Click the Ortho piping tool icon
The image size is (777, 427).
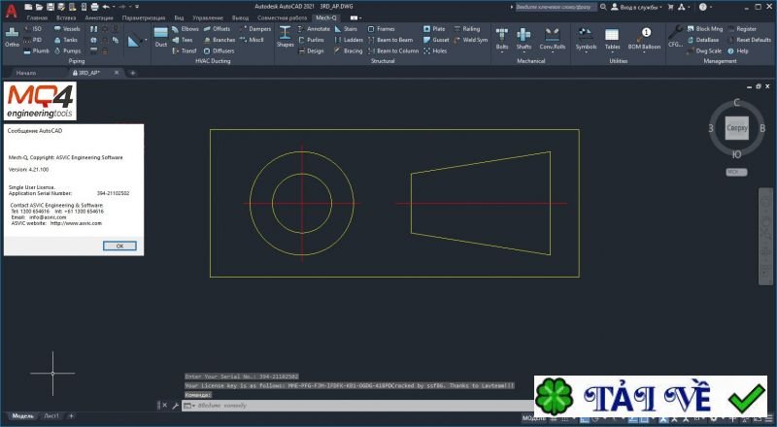[12, 37]
